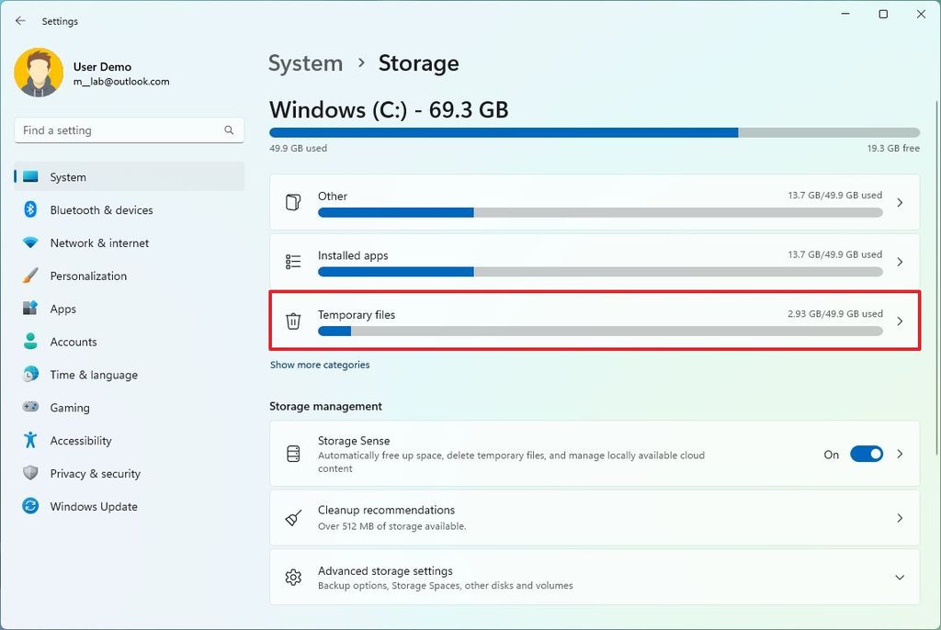Viewport: 941px width, 630px height.
Task: Click the Advanced storage settings gear icon
Action: click(x=293, y=577)
